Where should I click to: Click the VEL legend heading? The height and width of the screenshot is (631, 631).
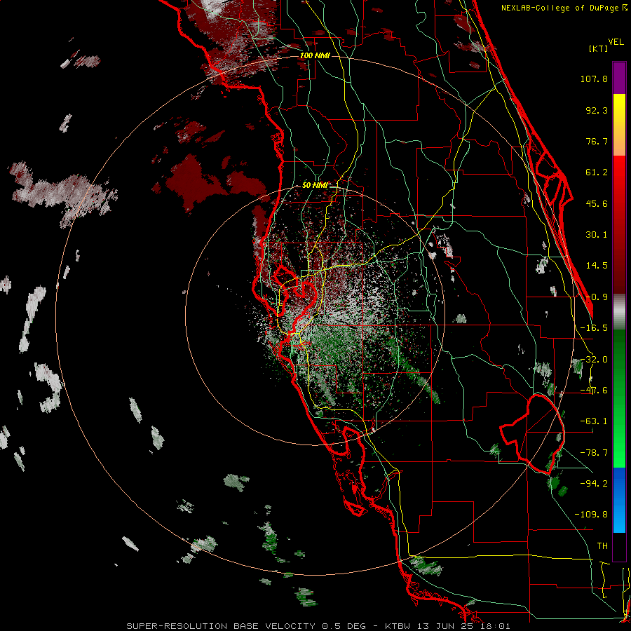tap(616, 42)
